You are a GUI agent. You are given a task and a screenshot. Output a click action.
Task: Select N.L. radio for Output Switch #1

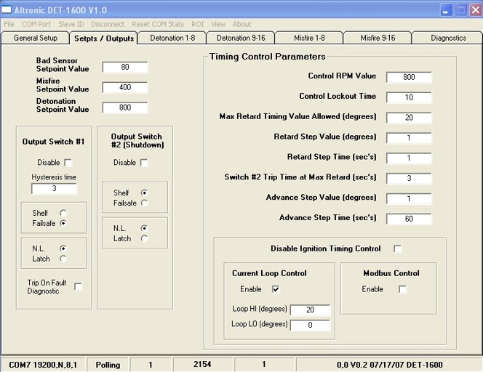63,248
